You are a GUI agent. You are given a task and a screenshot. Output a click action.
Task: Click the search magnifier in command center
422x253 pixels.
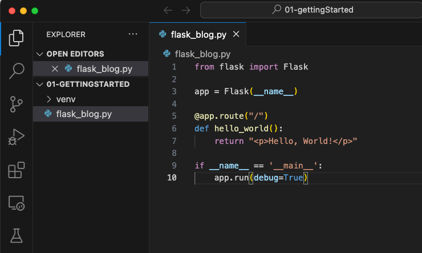click(277, 10)
